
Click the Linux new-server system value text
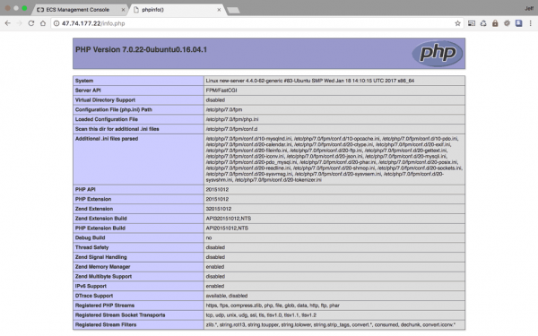click(310, 81)
